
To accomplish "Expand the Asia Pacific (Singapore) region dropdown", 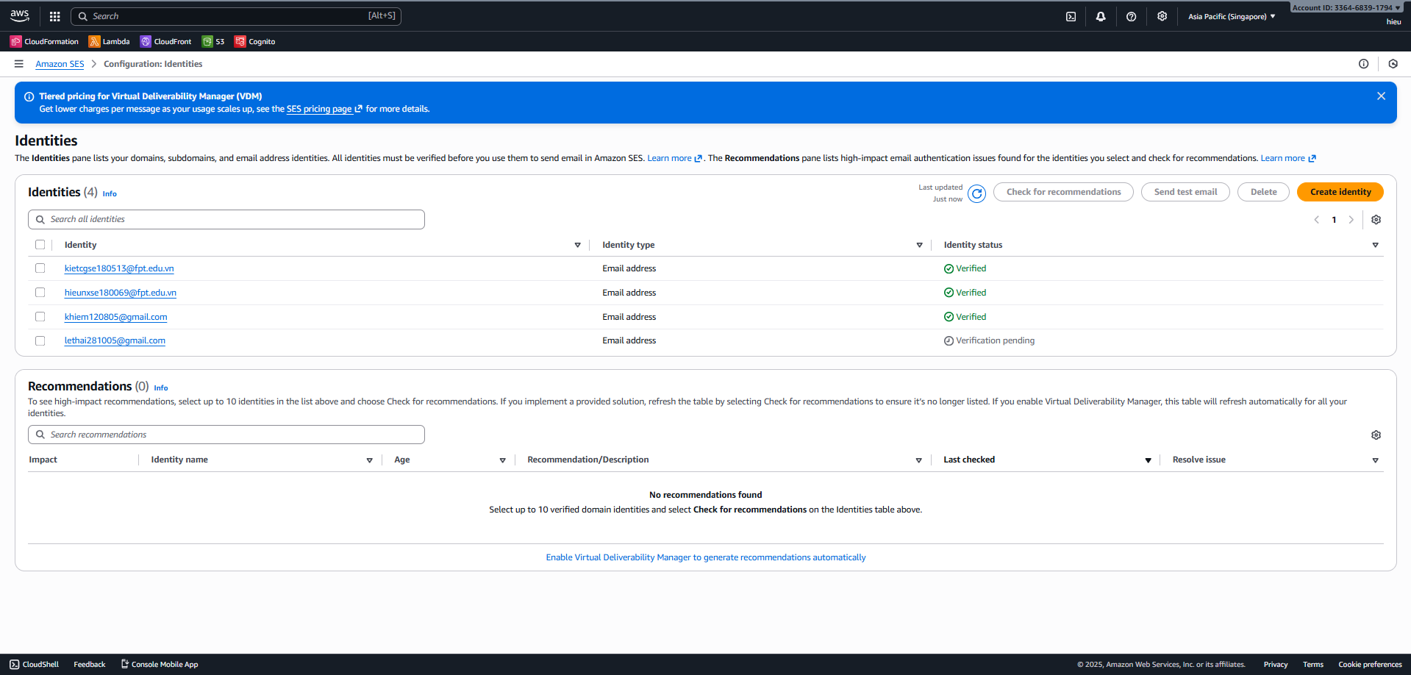I will tap(1232, 16).
